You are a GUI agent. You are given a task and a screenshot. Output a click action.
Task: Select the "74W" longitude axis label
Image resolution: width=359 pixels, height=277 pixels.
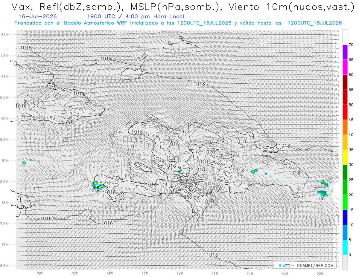tap(109, 273)
